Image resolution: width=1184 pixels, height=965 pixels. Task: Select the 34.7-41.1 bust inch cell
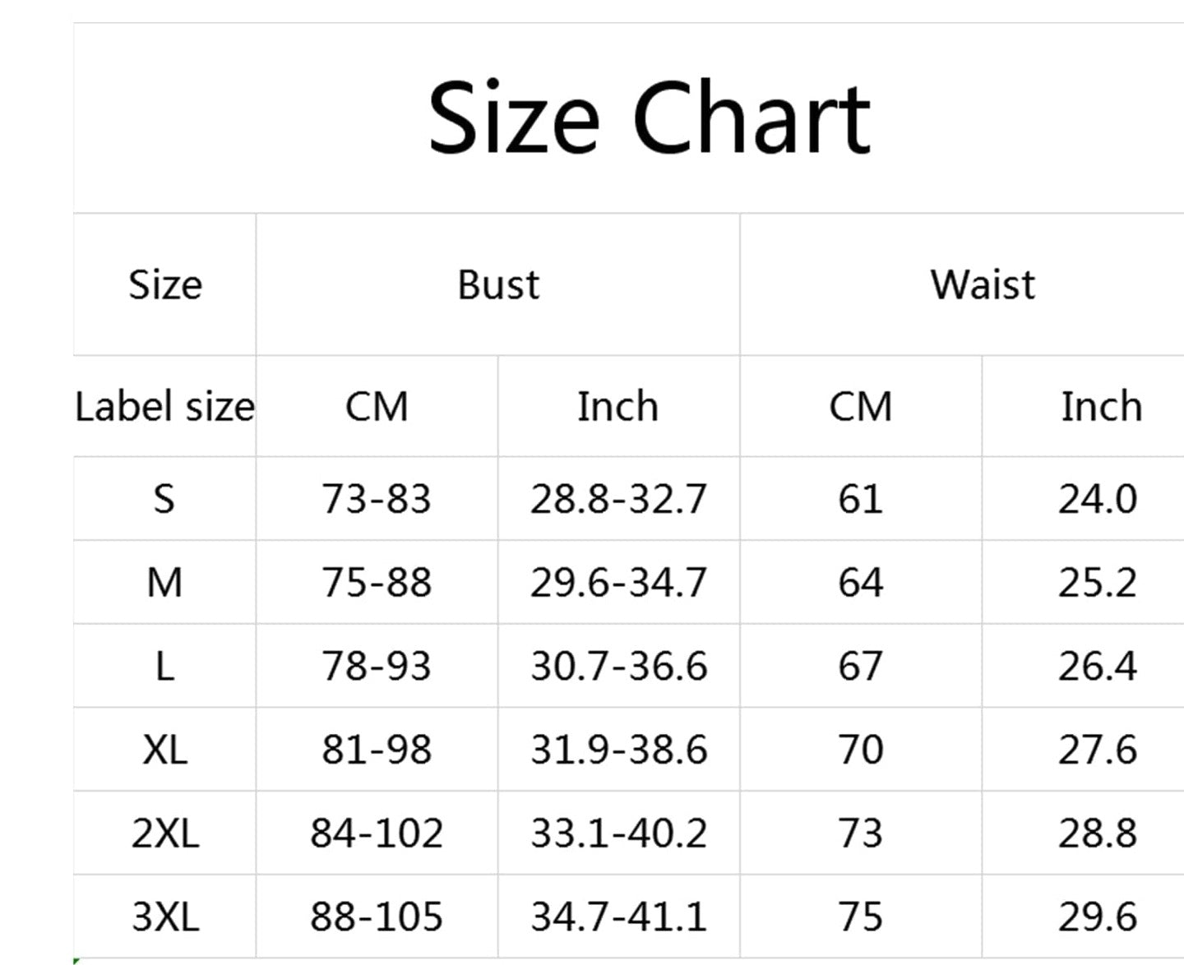click(x=618, y=917)
